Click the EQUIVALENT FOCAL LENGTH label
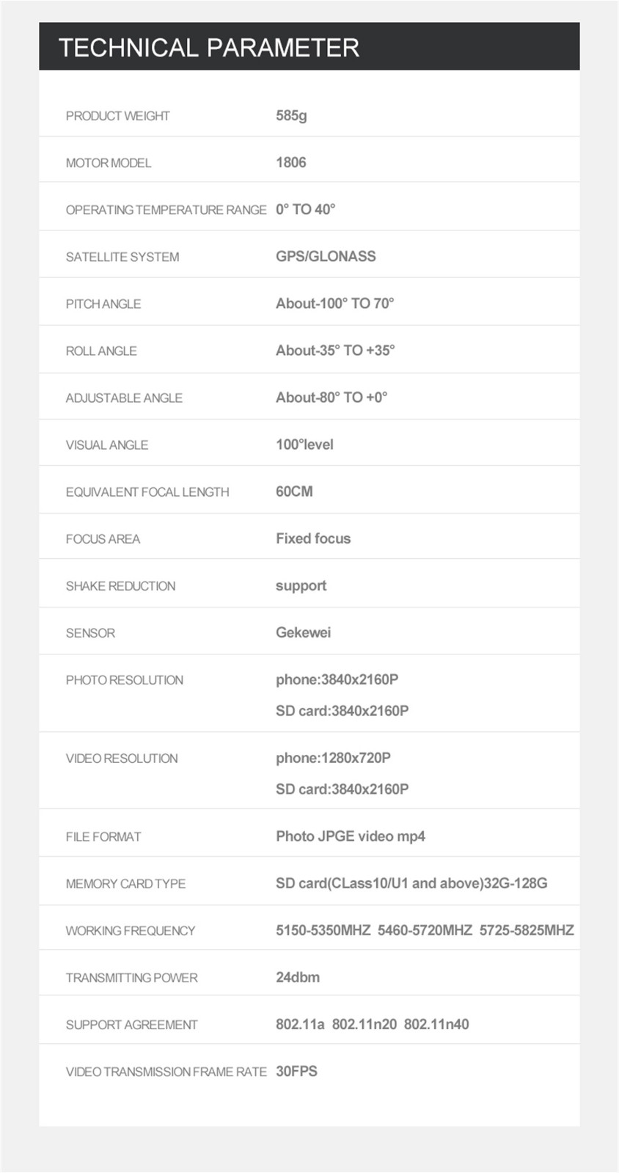 [x=147, y=492]
